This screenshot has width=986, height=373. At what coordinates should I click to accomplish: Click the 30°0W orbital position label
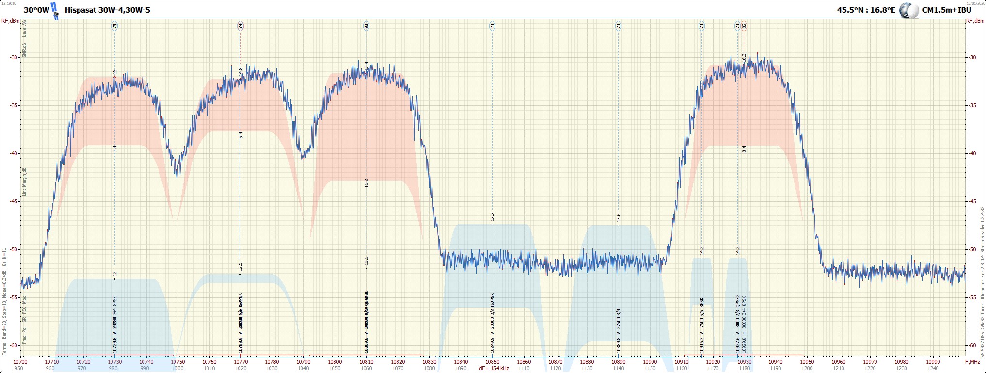tap(36, 10)
